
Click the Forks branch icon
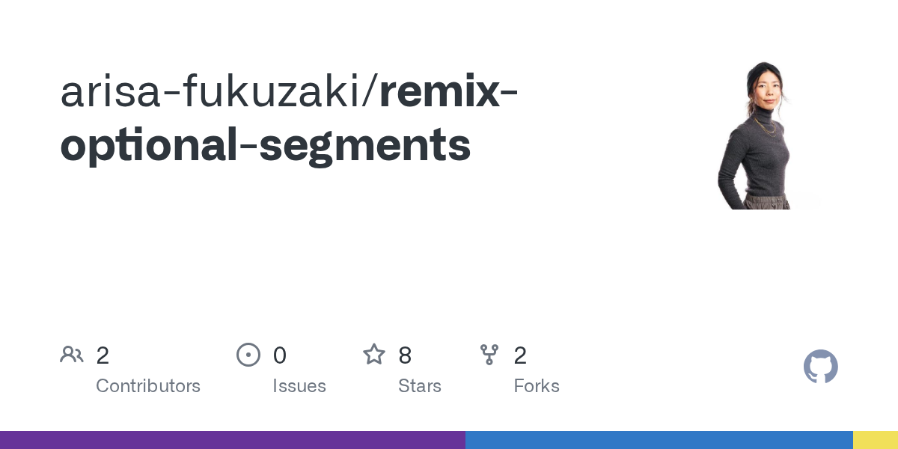[489, 355]
